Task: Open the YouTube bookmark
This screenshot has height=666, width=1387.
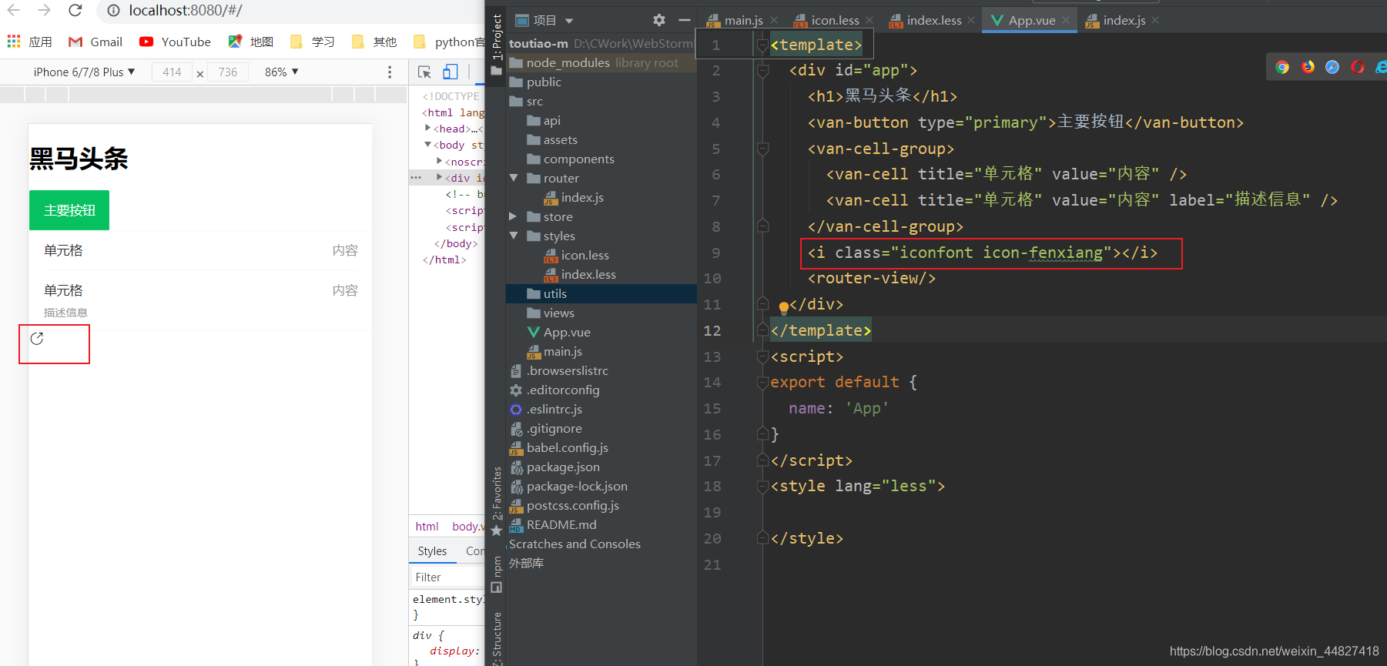Action: coord(175,42)
